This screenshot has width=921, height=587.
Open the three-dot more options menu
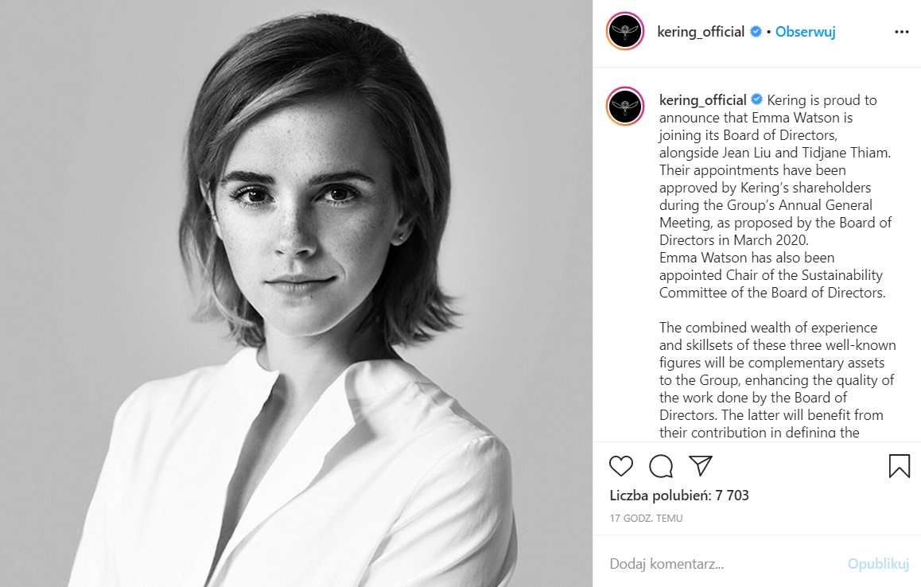(x=901, y=33)
